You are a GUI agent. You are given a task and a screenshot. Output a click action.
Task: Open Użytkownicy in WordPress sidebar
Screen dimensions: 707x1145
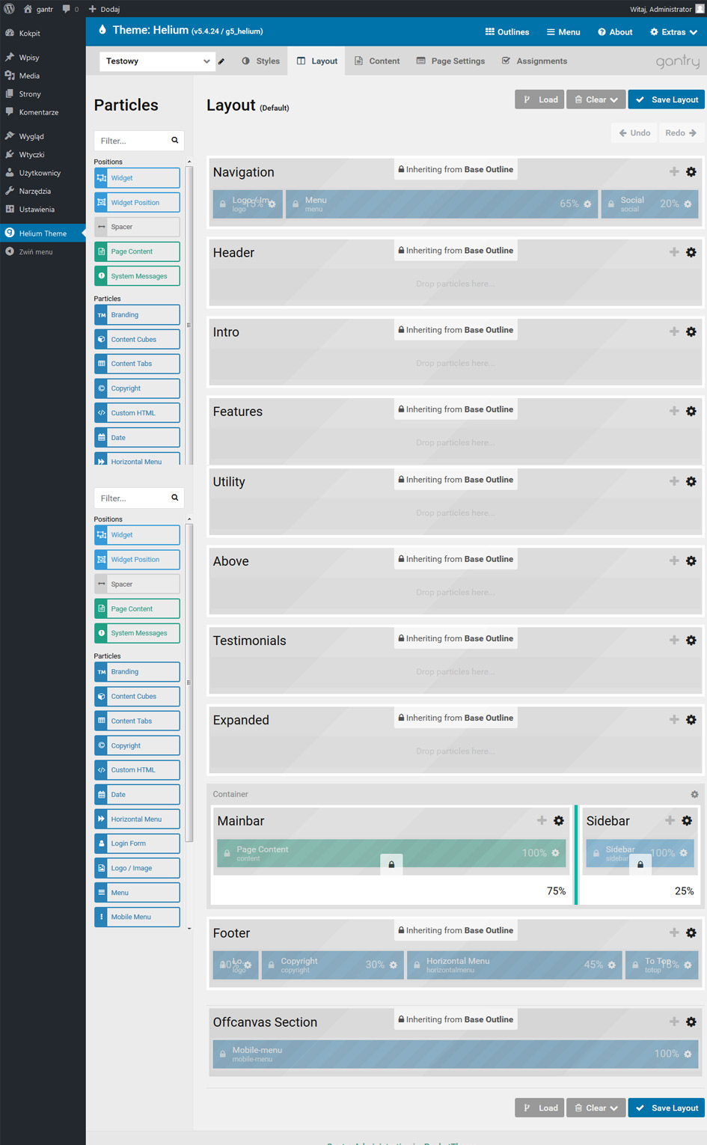43,173
